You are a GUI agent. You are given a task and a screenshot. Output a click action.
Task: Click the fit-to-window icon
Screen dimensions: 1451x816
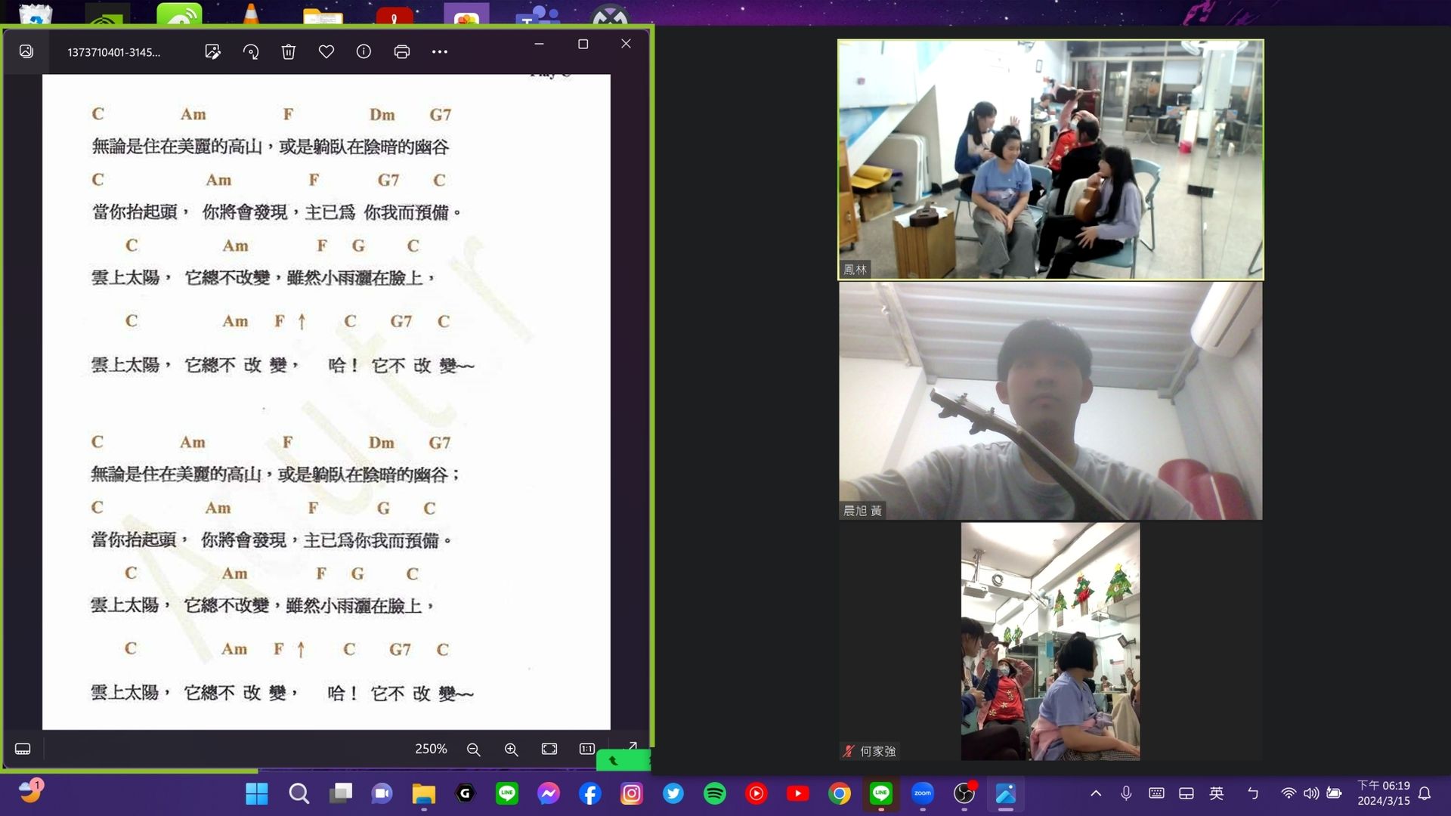pyautogui.click(x=549, y=749)
